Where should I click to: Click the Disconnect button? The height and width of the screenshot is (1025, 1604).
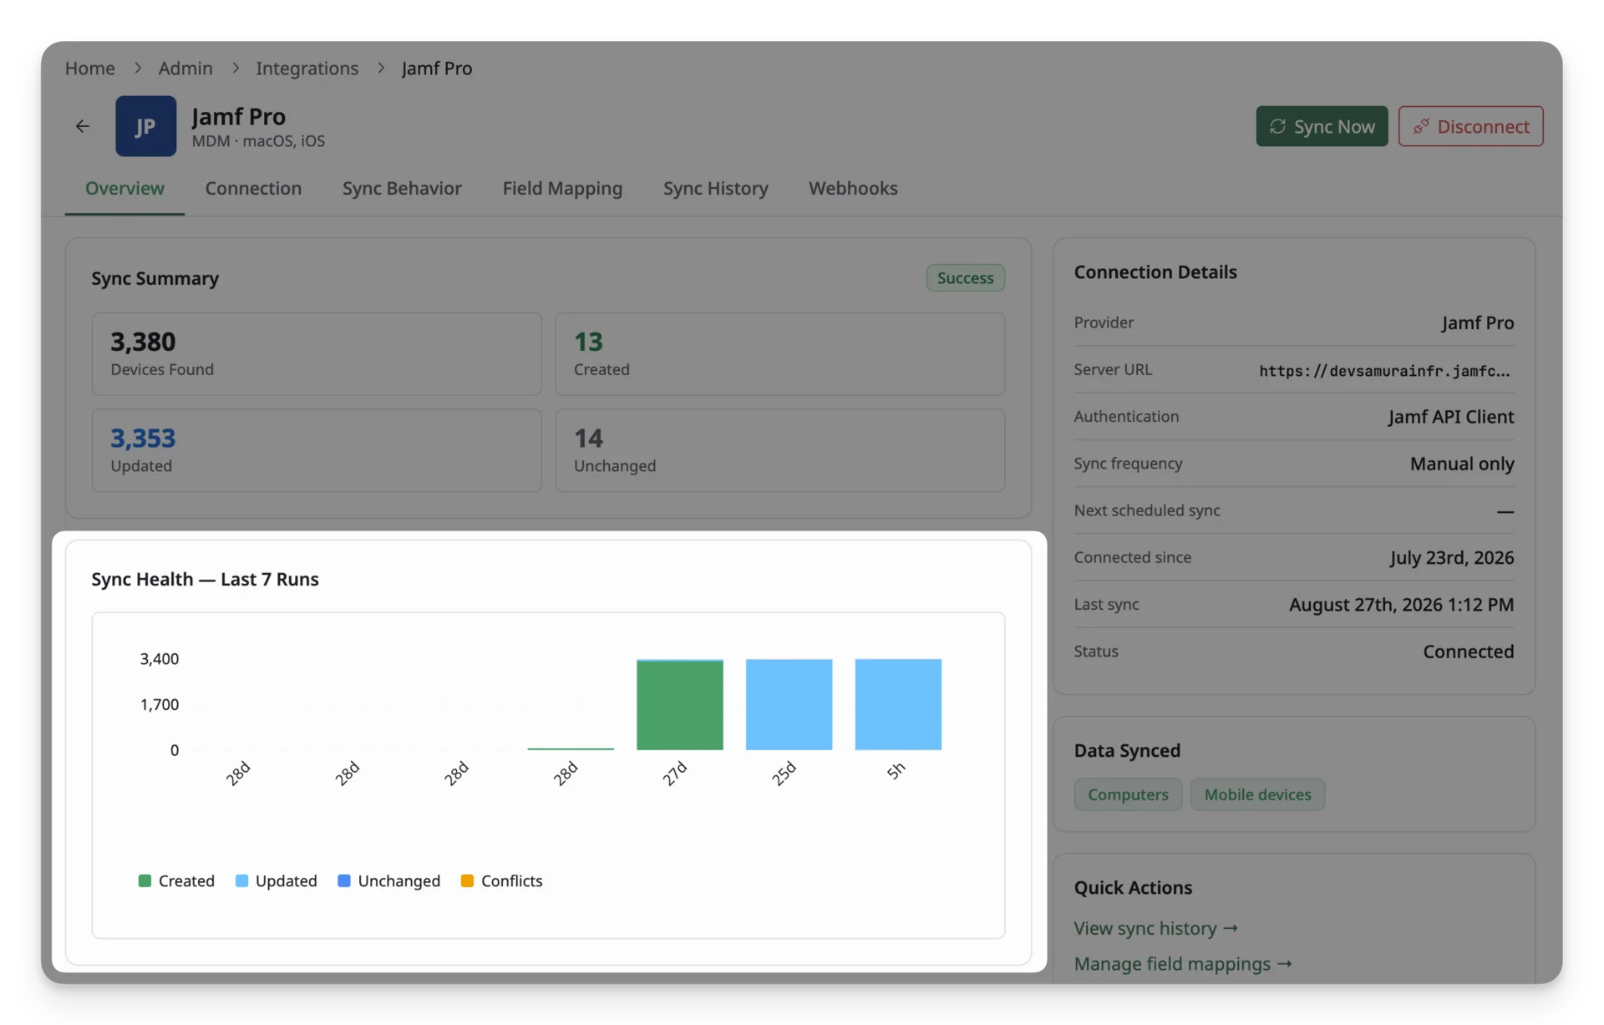click(x=1470, y=126)
